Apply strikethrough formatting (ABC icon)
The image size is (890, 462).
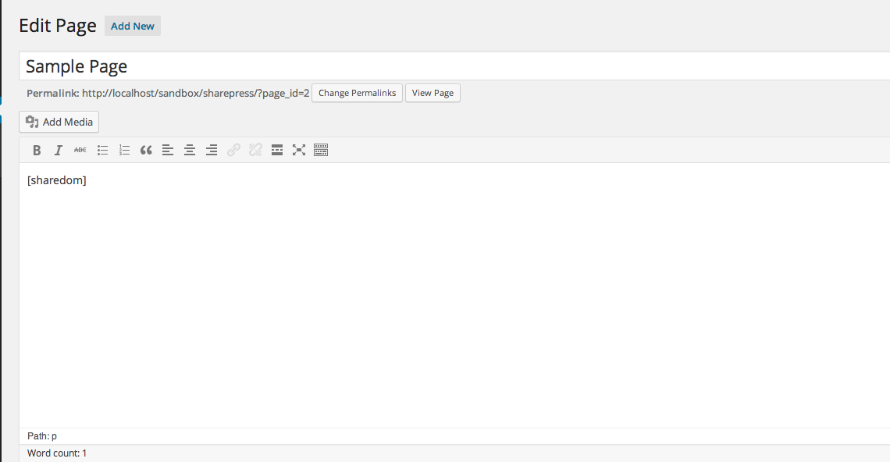pyautogui.click(x=80, y=151)
